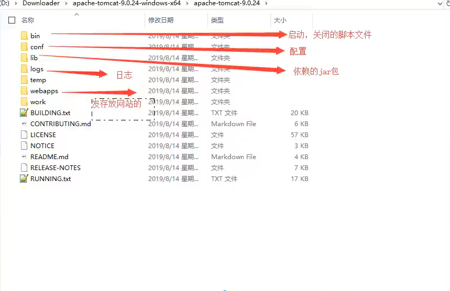Click apache-tomcat-9.0.24 breadcrumb segment

(227, 3)
